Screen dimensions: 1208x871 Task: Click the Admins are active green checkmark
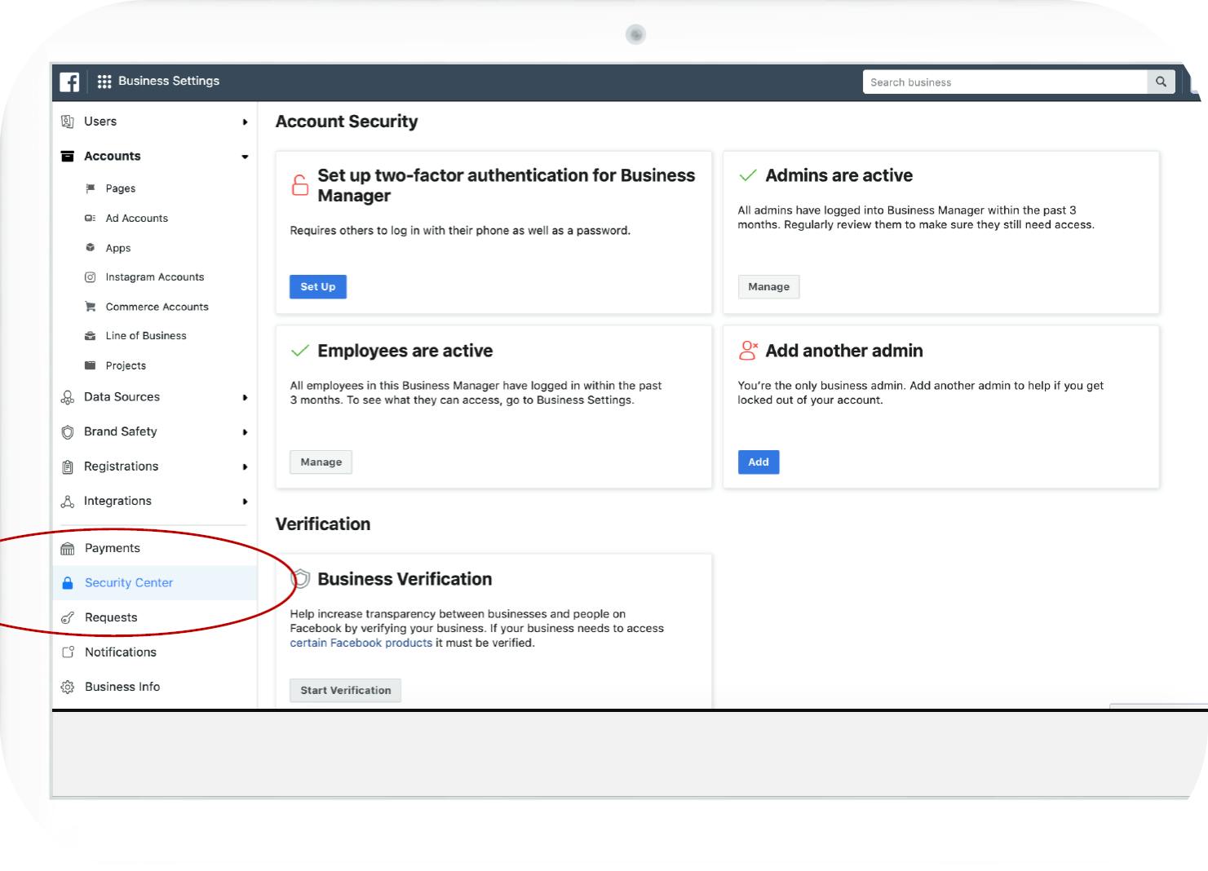pyautogui.click(x=747, y=175)
